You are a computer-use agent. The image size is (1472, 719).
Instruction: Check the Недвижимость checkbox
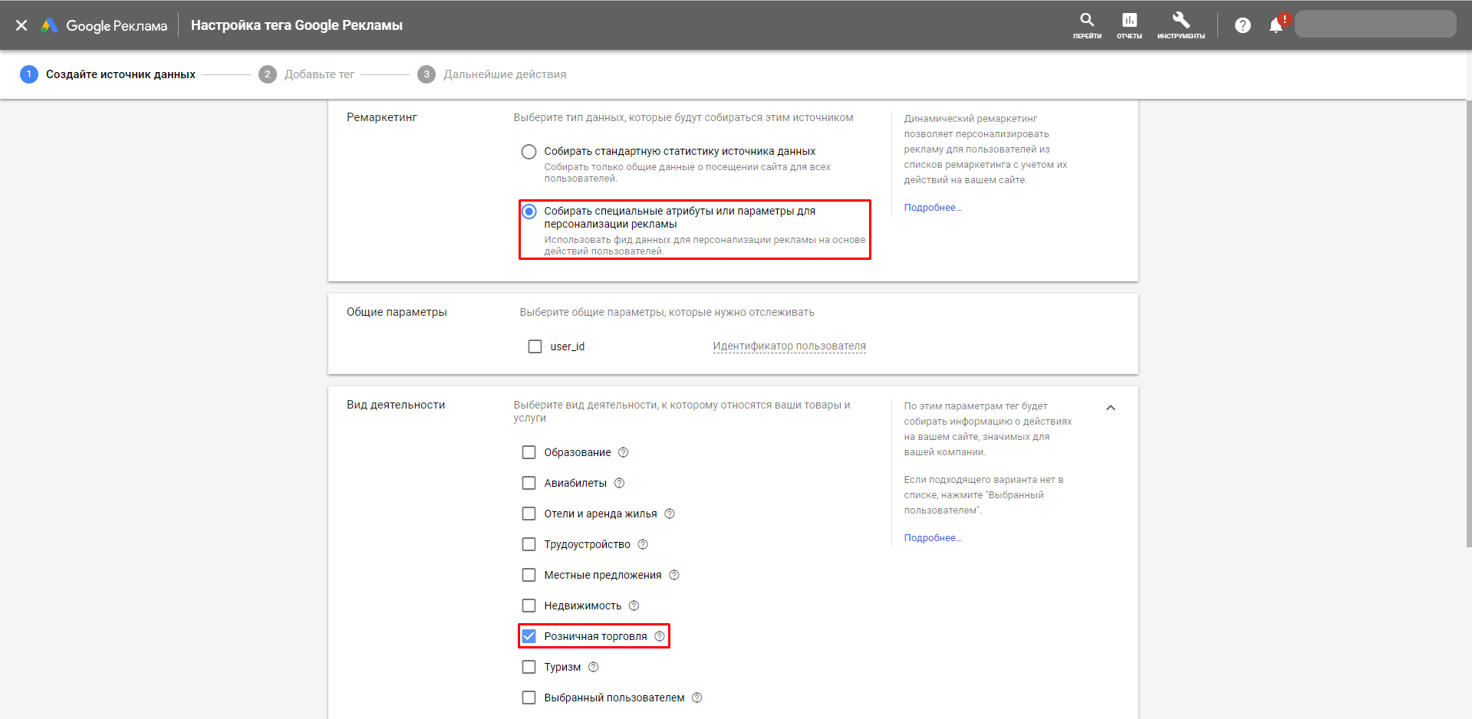529,606
